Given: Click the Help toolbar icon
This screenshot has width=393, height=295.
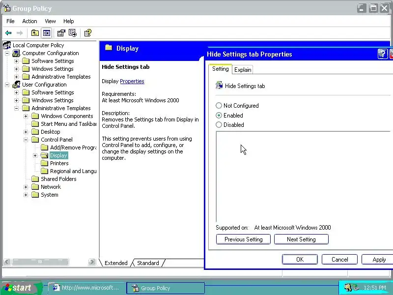Looking at the screenshot, I should click(88, 33).
